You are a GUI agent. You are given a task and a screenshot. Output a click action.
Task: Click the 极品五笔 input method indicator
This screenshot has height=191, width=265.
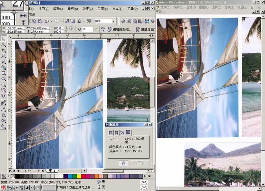15,188
